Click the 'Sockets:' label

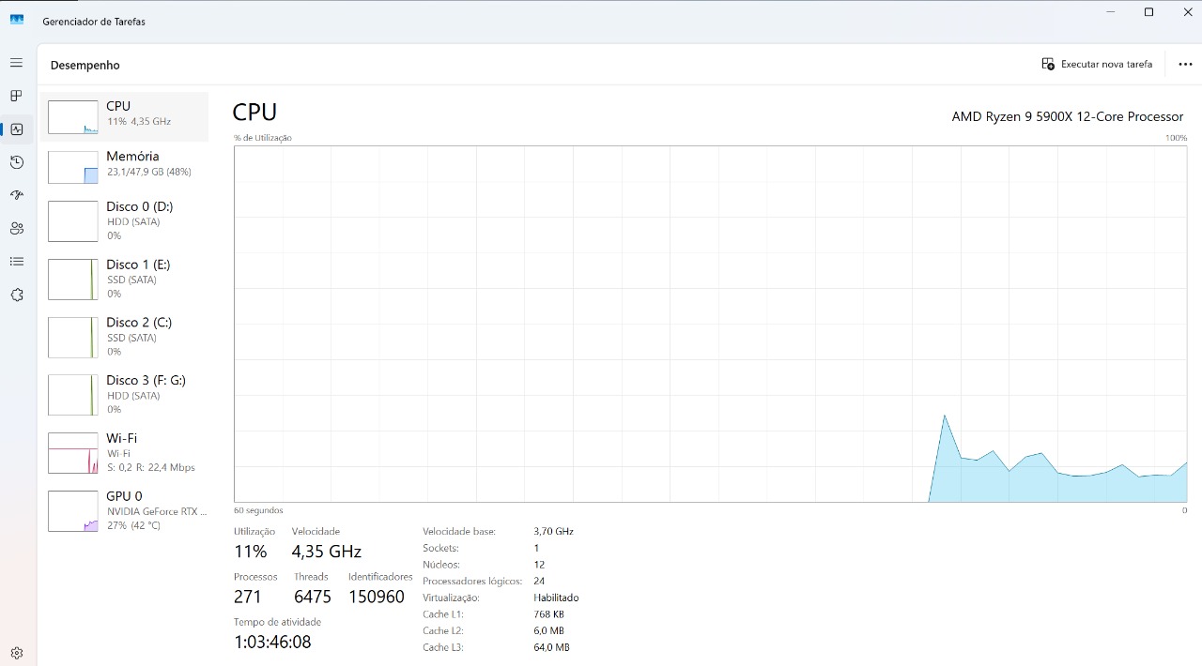coord(440,548)
